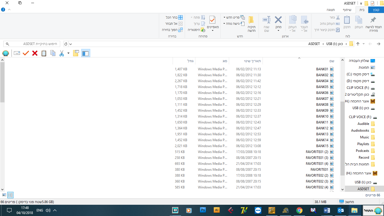Click the navigation pane scrollbar thumb
Image resolution: width=384 pixels, height=216 pixels.
pos(342,138)
